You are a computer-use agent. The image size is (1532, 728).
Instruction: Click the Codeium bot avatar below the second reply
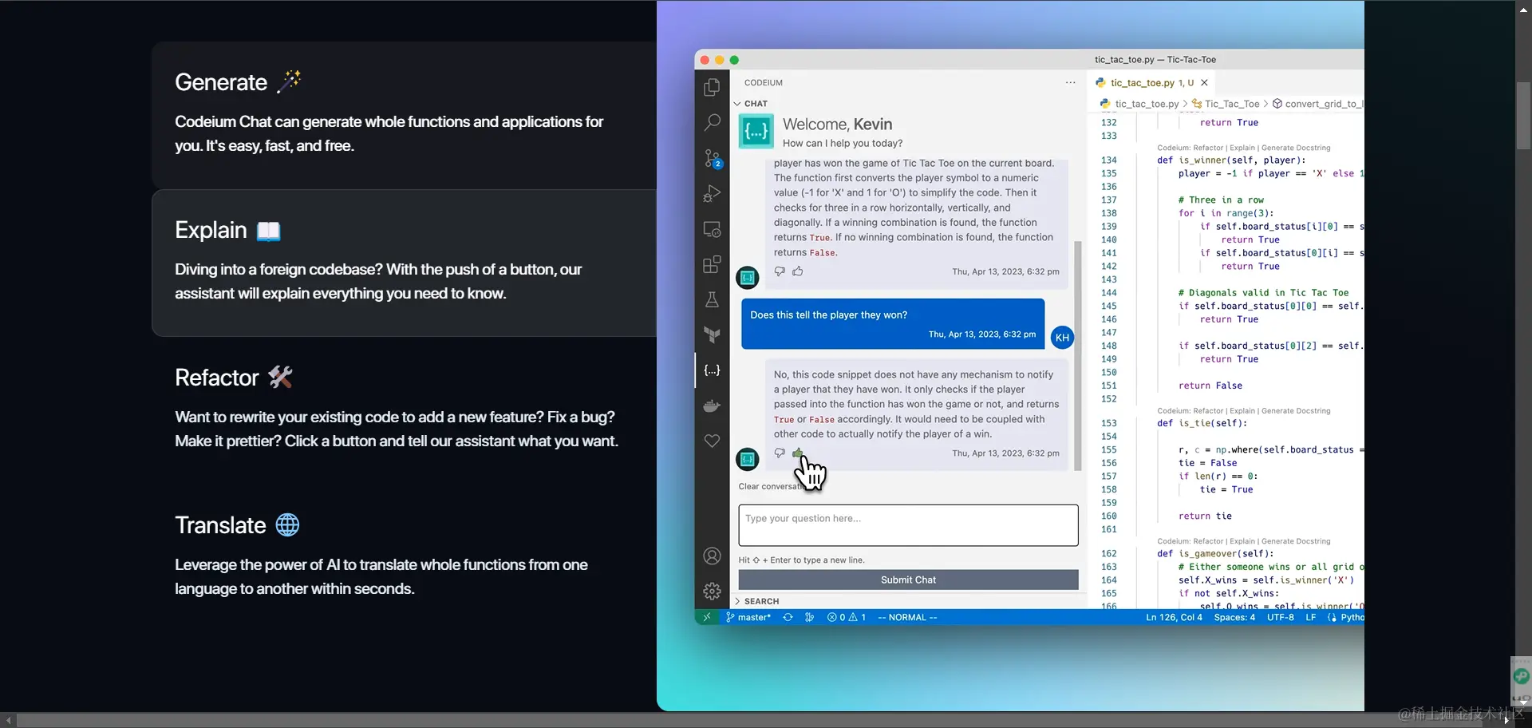pyautogui.click(x=747, y=459)
